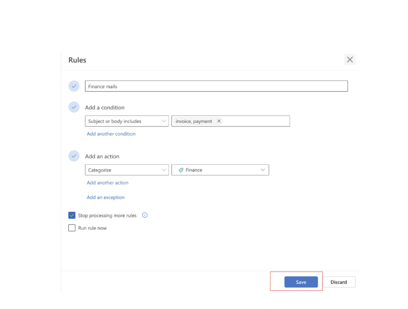408x309 pixels.
Task: Select the checkmark beside Add an action
Action: point(74,156)
